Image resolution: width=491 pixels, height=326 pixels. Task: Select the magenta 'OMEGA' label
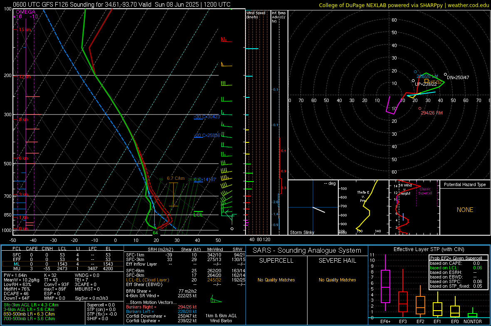click(25, 12)
